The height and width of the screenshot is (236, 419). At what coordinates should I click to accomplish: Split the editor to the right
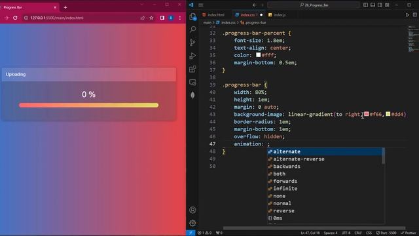[x=414, y=15]
